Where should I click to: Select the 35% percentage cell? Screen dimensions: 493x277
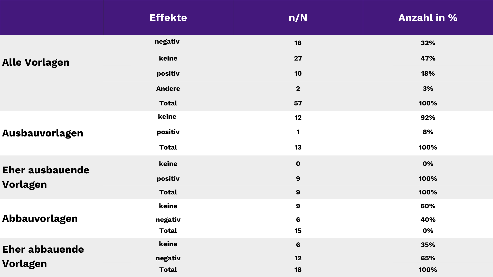coord(428,245)
